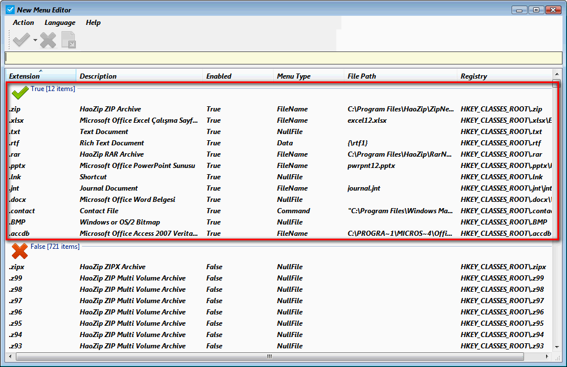
Task: Click the pwrpnt12.pptx file path cell
Action: point(371,166)
